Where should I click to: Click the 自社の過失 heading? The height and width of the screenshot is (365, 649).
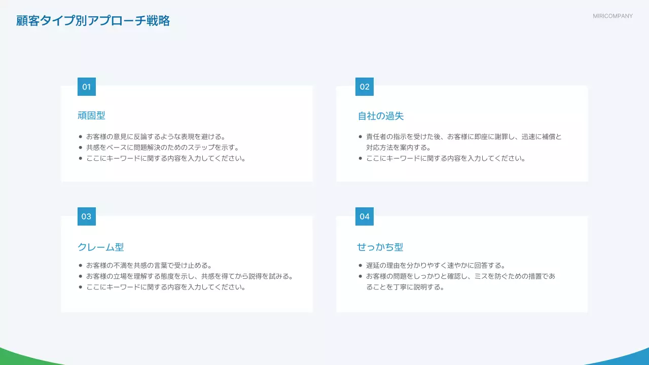[381, 116]
